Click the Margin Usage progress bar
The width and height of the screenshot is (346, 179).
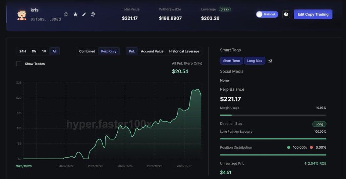point(273,115)
